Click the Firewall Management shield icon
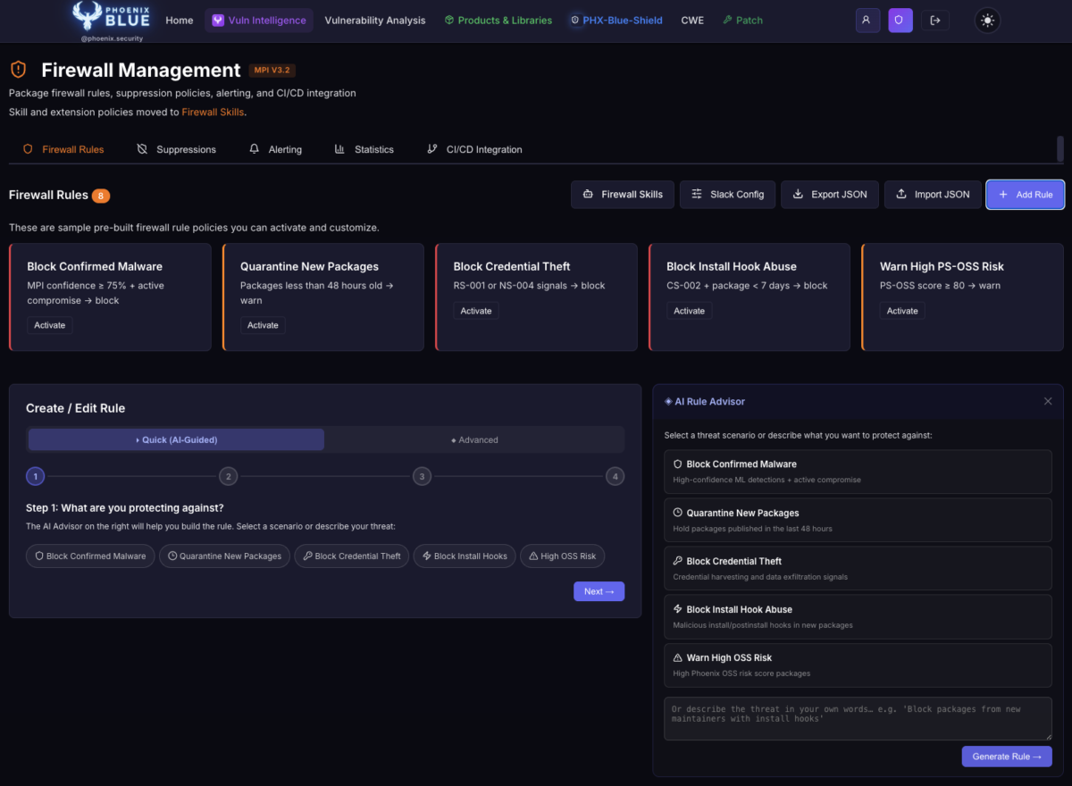Viewport: 1072px width, 786px height. tap(18, 70)
